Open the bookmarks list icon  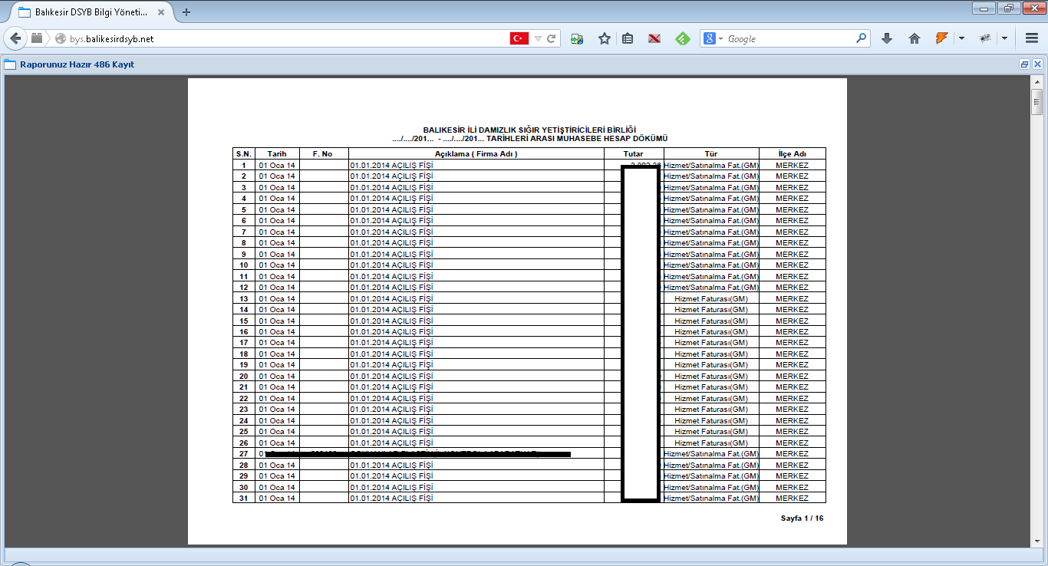pos(628,38)
